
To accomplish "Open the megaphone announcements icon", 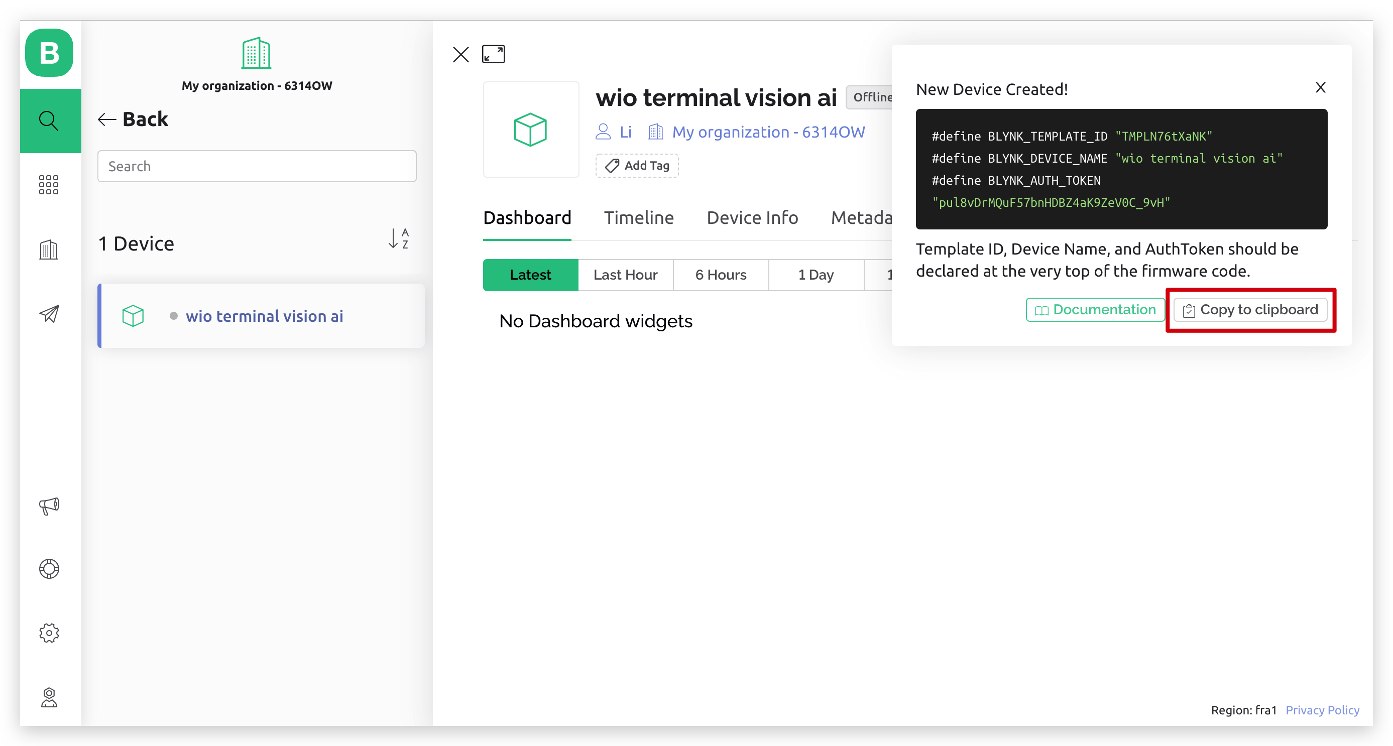I will point(49,506).
